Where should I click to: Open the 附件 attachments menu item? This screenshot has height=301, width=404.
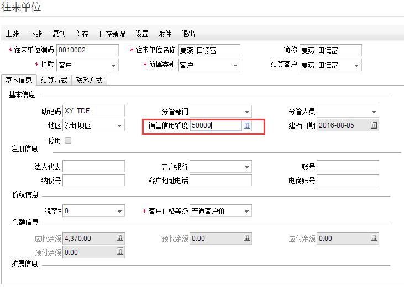point(165,34)
